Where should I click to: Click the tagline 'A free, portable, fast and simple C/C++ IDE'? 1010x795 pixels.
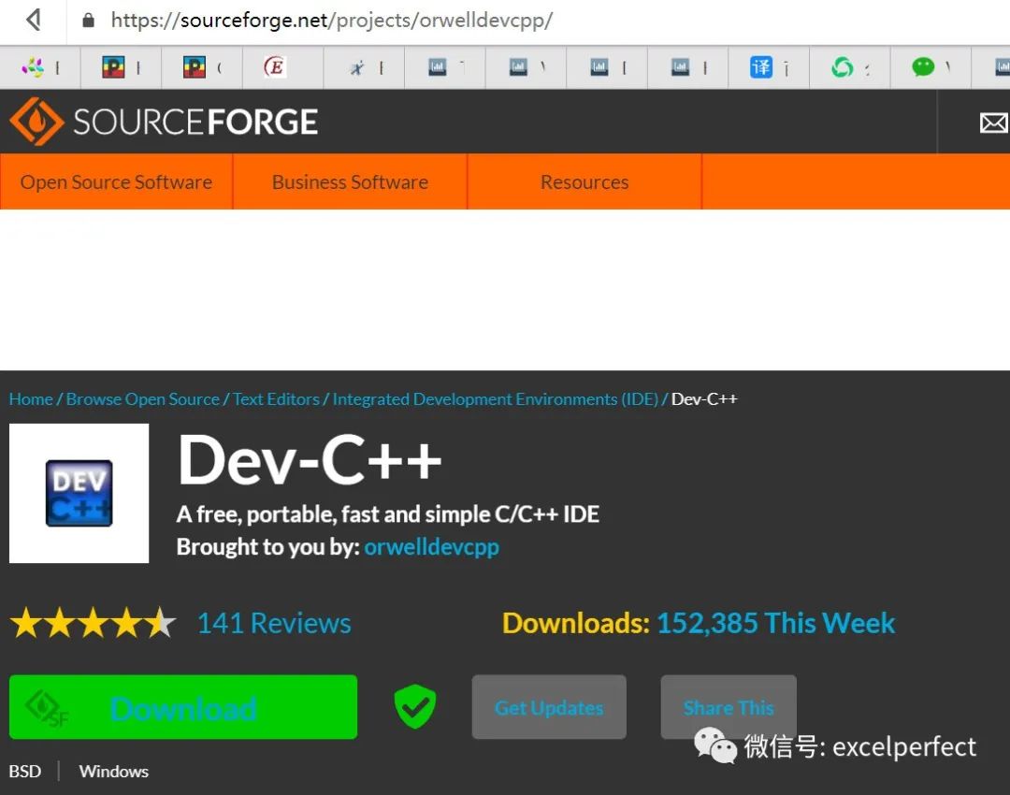[388, 514]
